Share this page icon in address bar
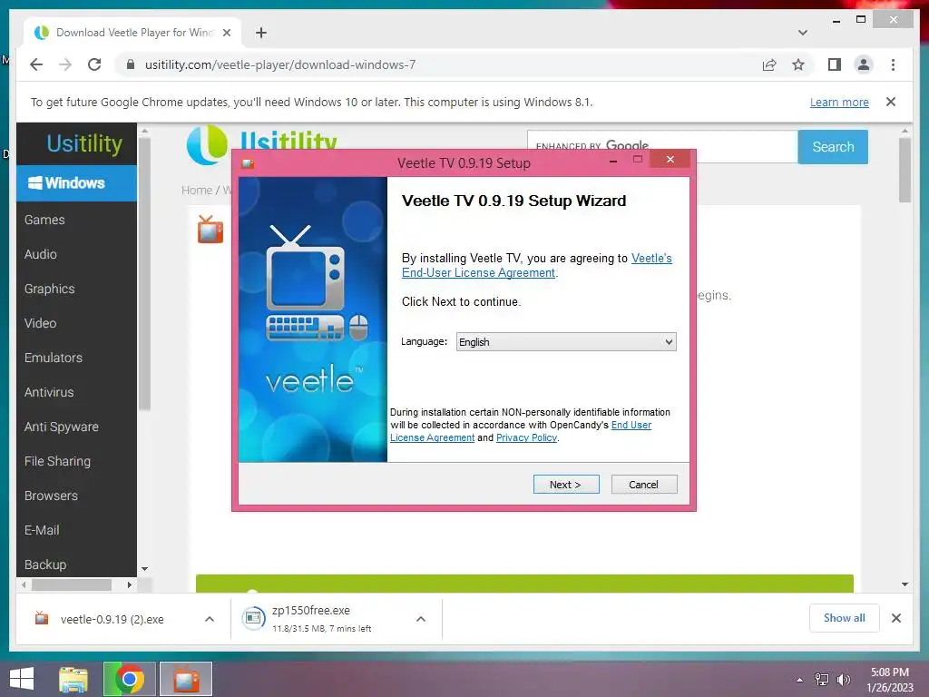This screenshot has width=929, height=697. [769, 64]
